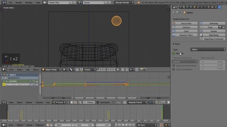Open the Nearest Frame snapping dropdown
Screen dimensions: 227x127
click(137, 102)
